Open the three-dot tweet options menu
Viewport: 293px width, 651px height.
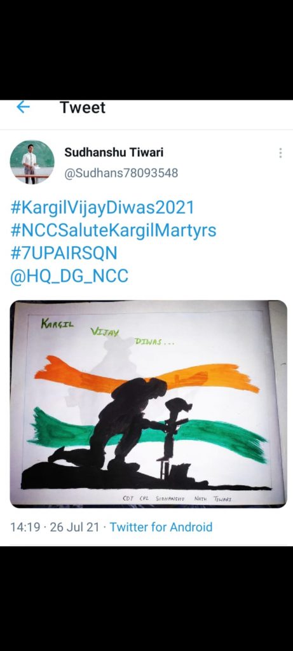click(x=280, y=153)
